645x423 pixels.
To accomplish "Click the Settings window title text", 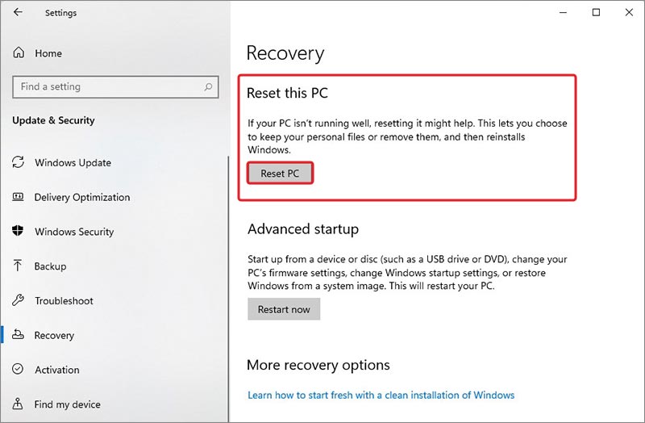I will 61,13.
